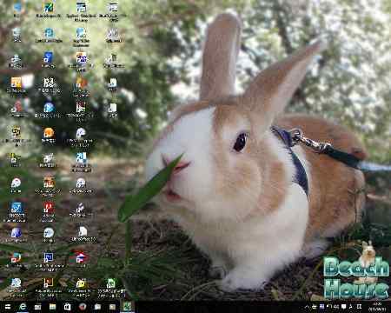Show hidden system tray icons

pyautogui.click(x=307, y=307)
